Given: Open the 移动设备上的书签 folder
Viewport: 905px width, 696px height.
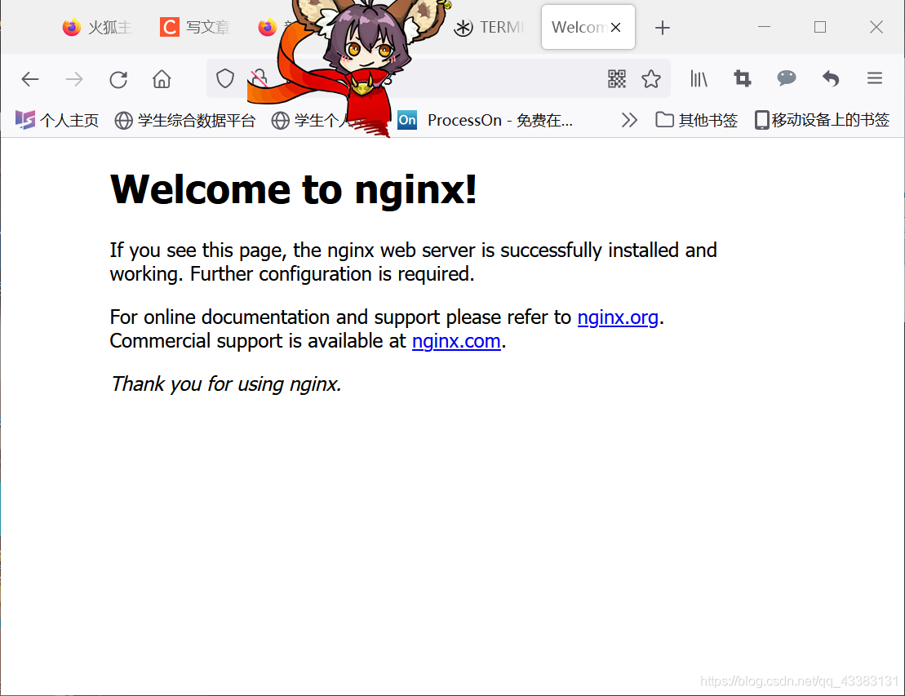Looking at the screenshot, I should pos(822,120).
